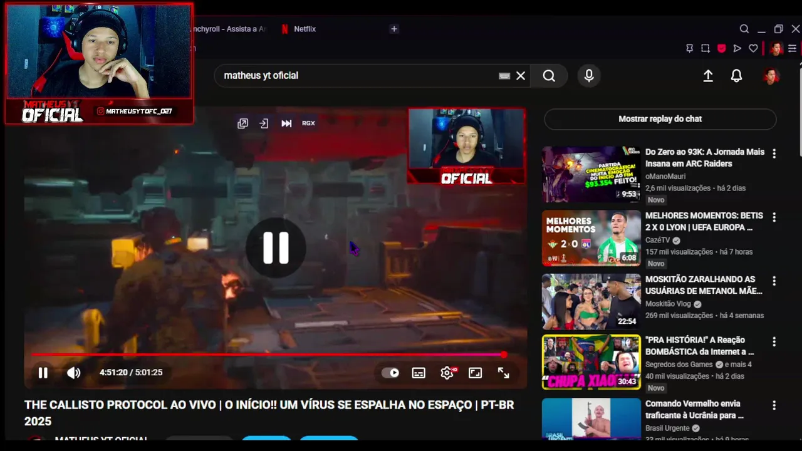802x451 pixels.
Task: Click Moskitão Vlog channel name
Action: click(x=669, y=304)
